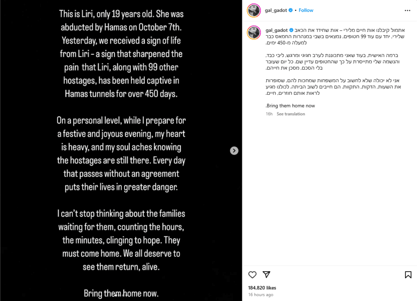
Task: View who liked via 184,820 likes
Action: click(262, 288)
